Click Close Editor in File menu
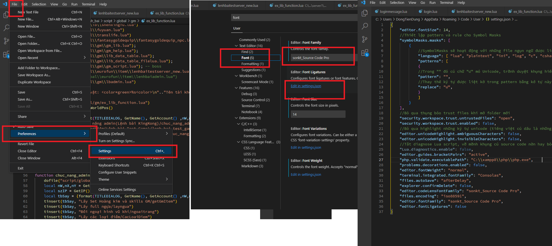Viewport: 552px width, 246px height. tap(50, 151)
